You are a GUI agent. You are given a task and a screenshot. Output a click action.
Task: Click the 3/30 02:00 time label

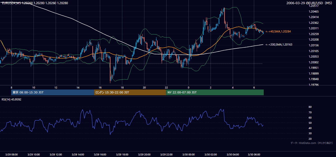(x=211, y=155)
